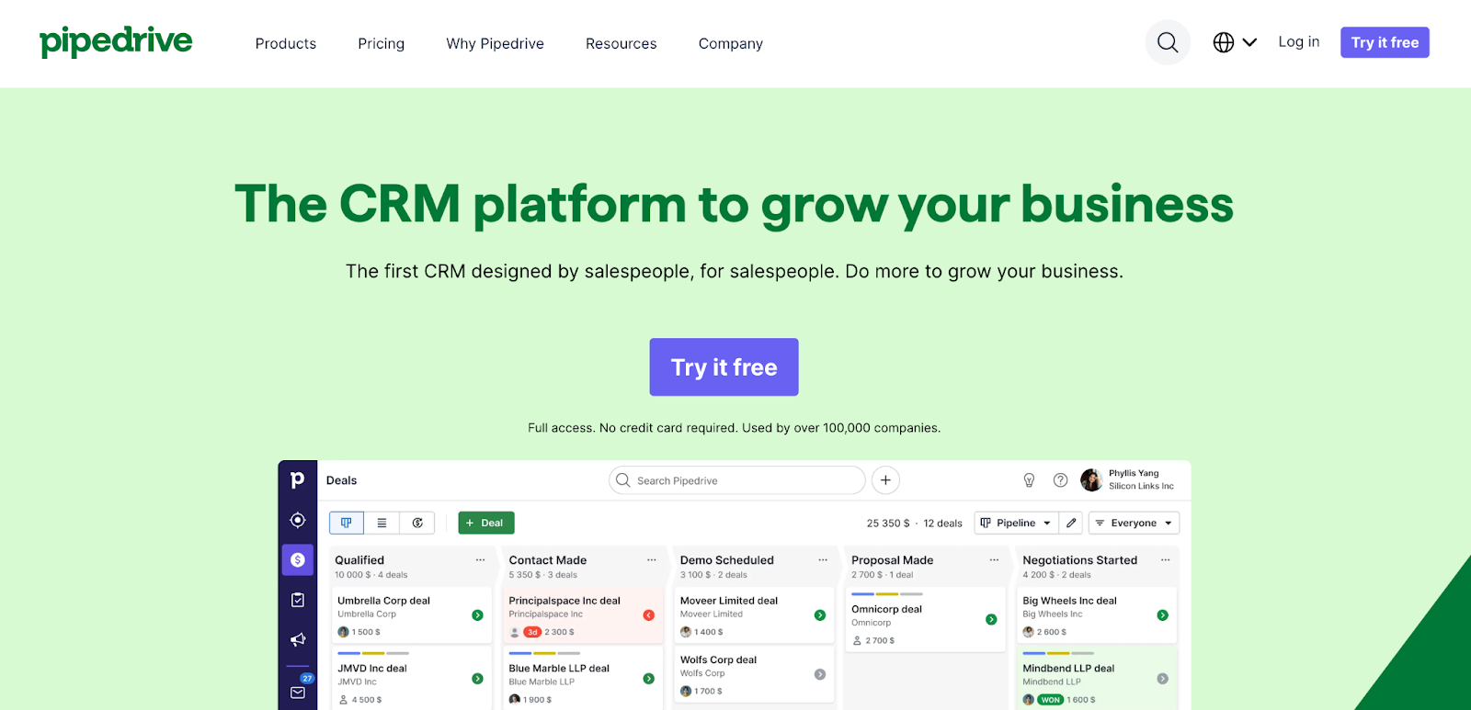Open the Pipeline dropdown
The width and height of the screenshot is (1471, 710).
pyautogui.click(x=1016, y=523)
